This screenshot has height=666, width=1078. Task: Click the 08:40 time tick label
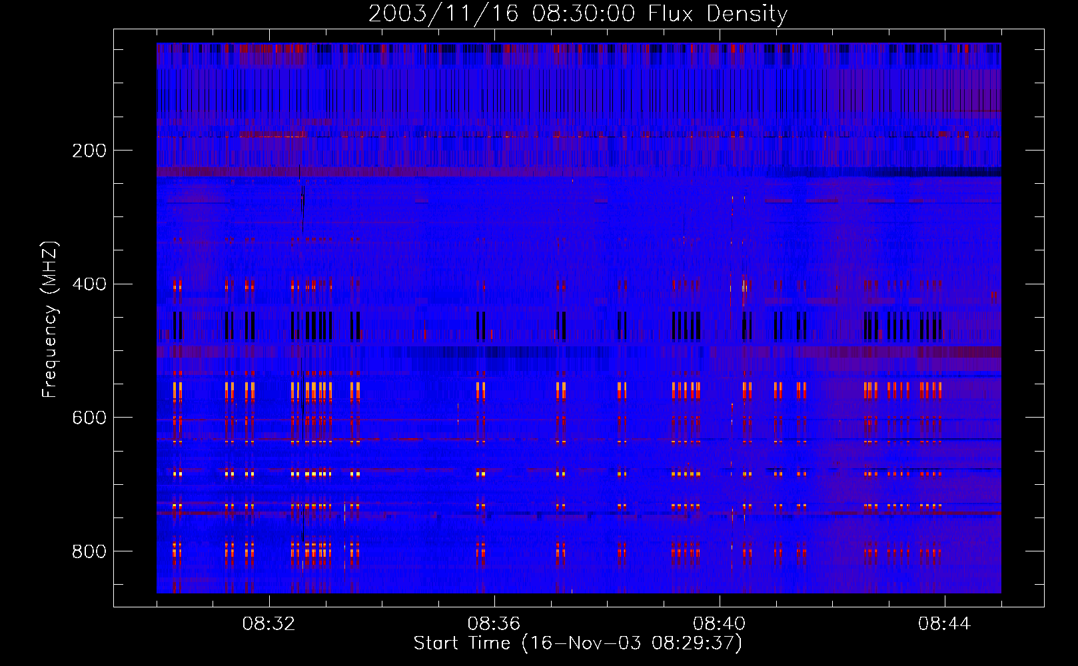(x=719, y=624)
